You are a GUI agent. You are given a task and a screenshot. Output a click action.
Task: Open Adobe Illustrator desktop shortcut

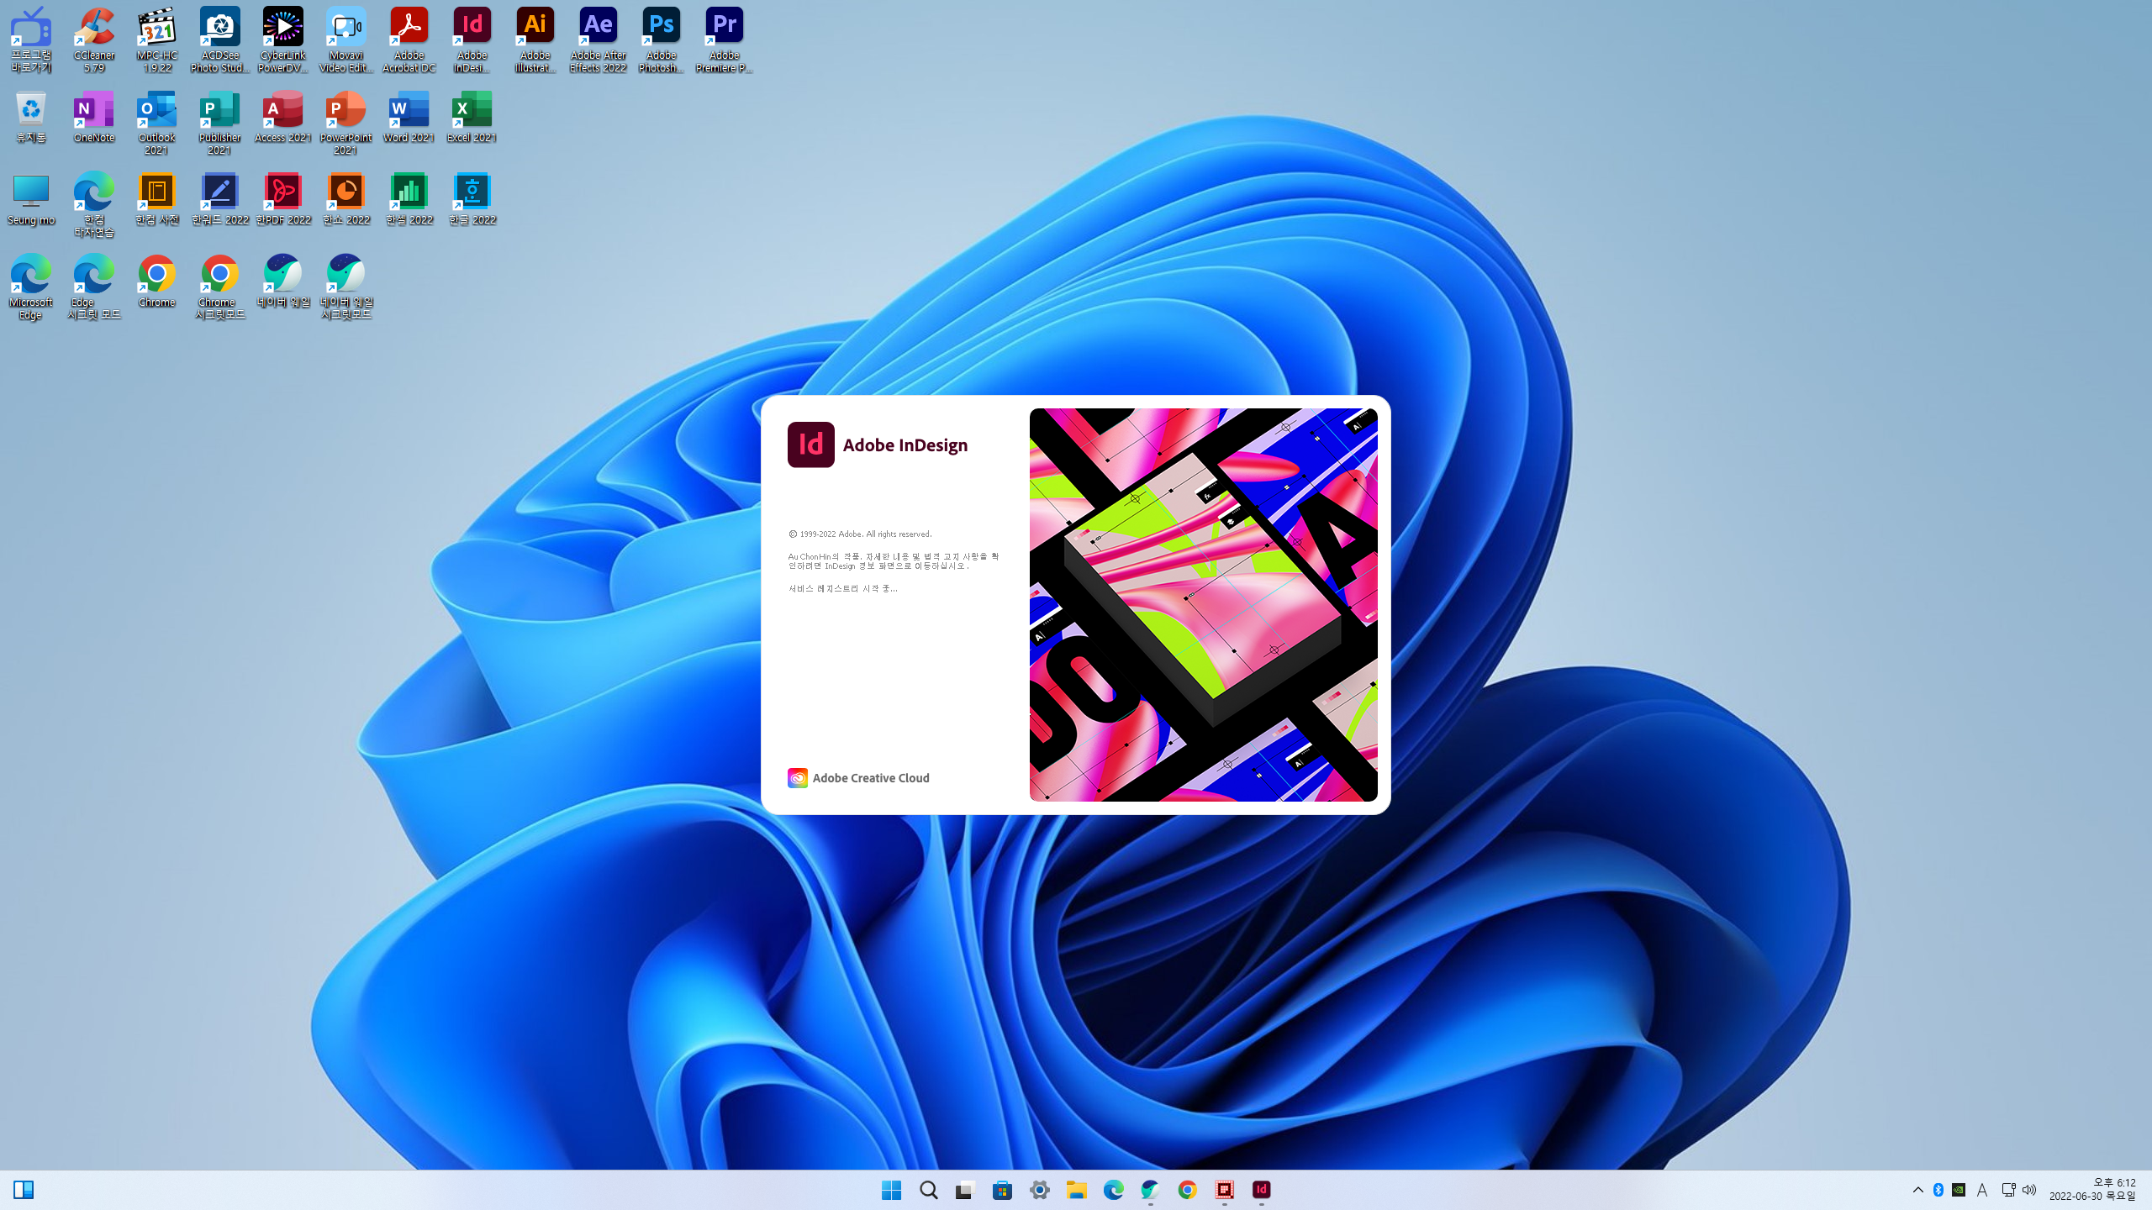coord(535,39)
